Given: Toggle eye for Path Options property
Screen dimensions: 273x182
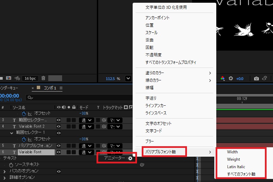Looking at the screenshot, I should point(59,171).
